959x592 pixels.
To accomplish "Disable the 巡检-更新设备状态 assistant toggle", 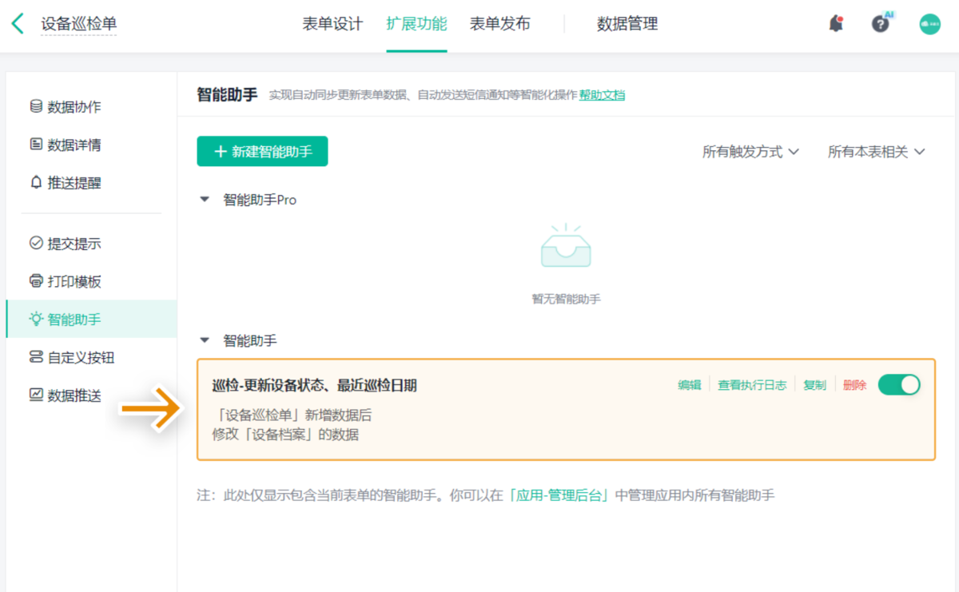I will [899, 385].
